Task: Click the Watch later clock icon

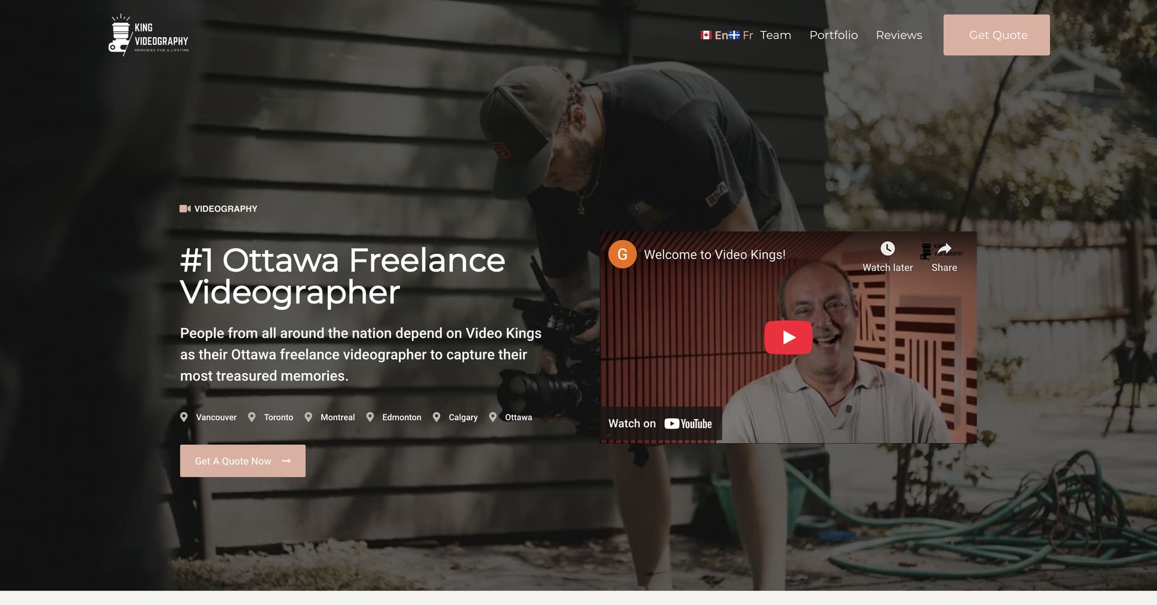Action: click(x=888, y=249)
